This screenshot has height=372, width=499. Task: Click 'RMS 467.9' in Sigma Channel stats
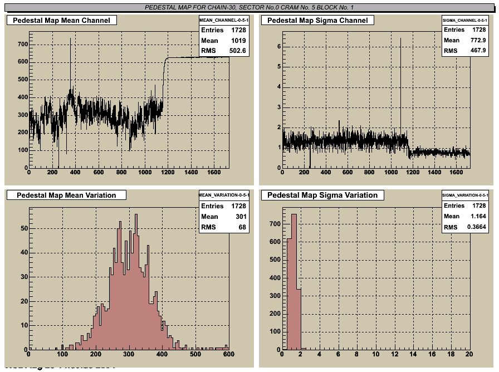[x=464, y=51]
